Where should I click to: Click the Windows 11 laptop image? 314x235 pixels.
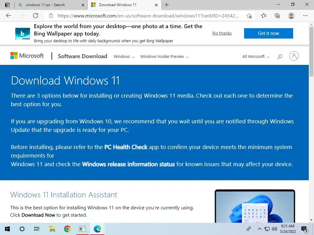point(255,206)
